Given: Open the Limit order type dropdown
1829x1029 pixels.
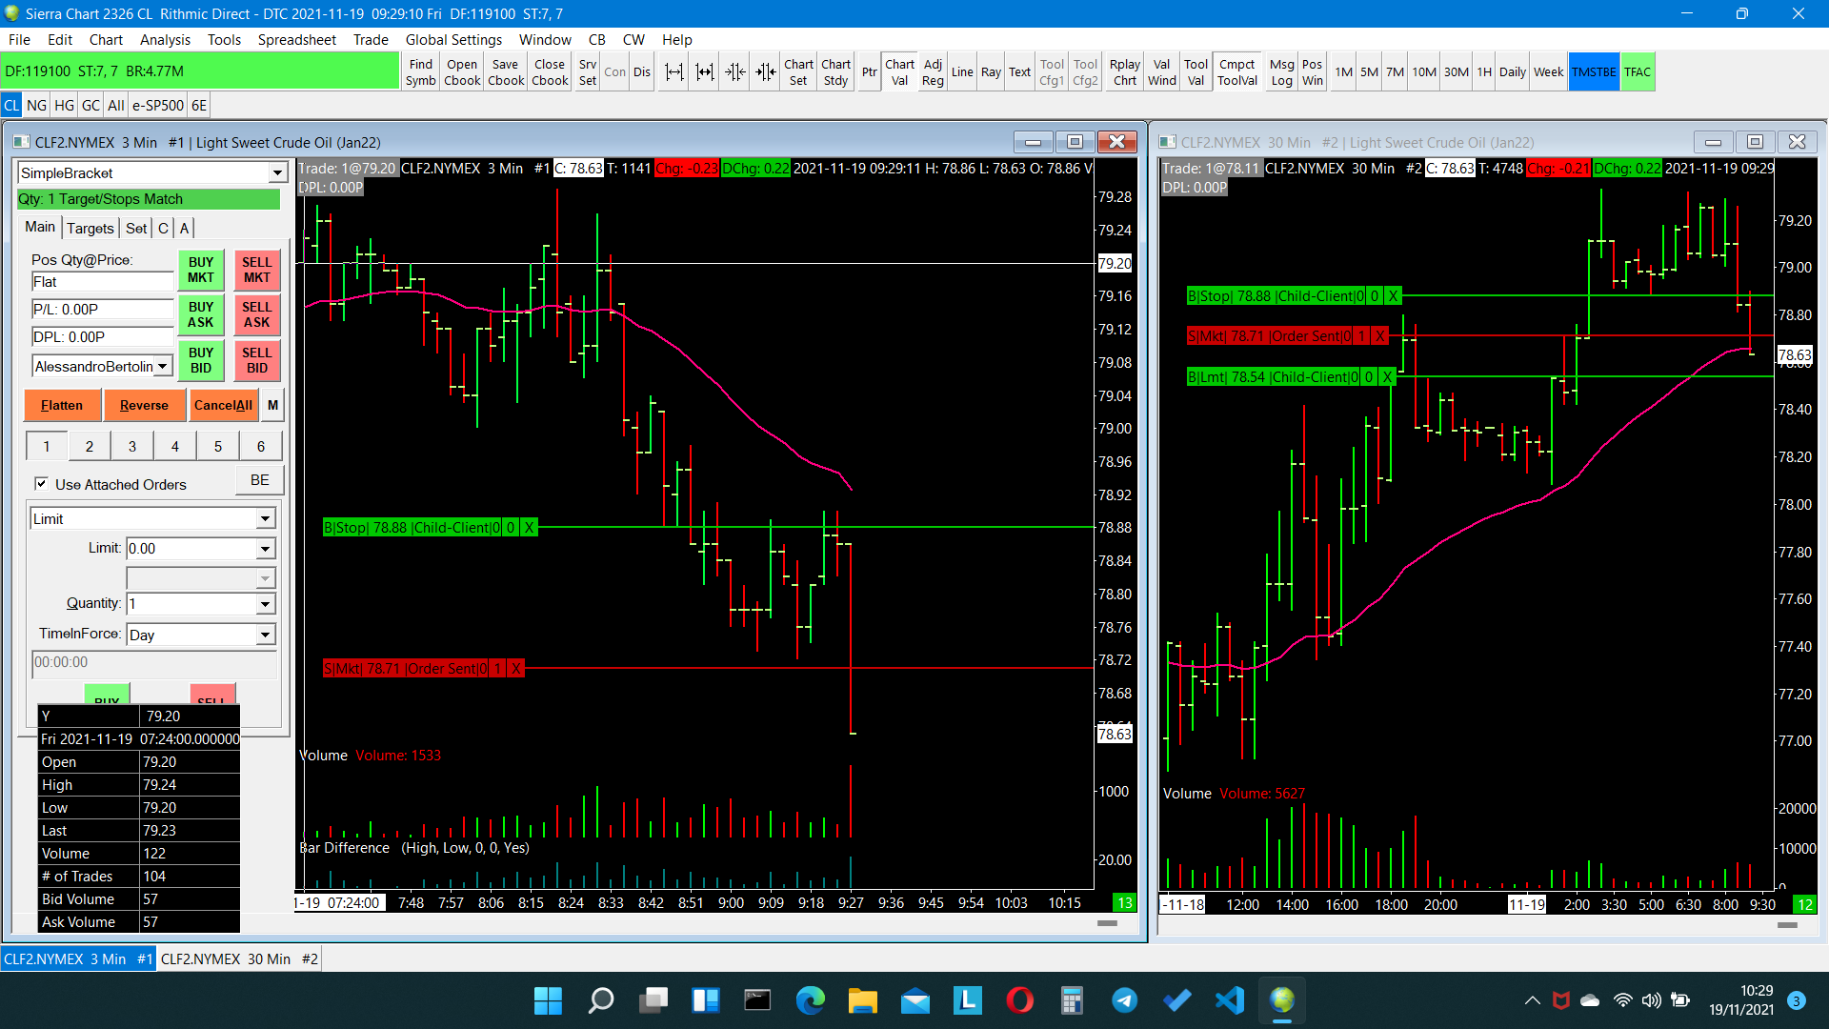Looking at the screenshot, I should click(265, 519).
